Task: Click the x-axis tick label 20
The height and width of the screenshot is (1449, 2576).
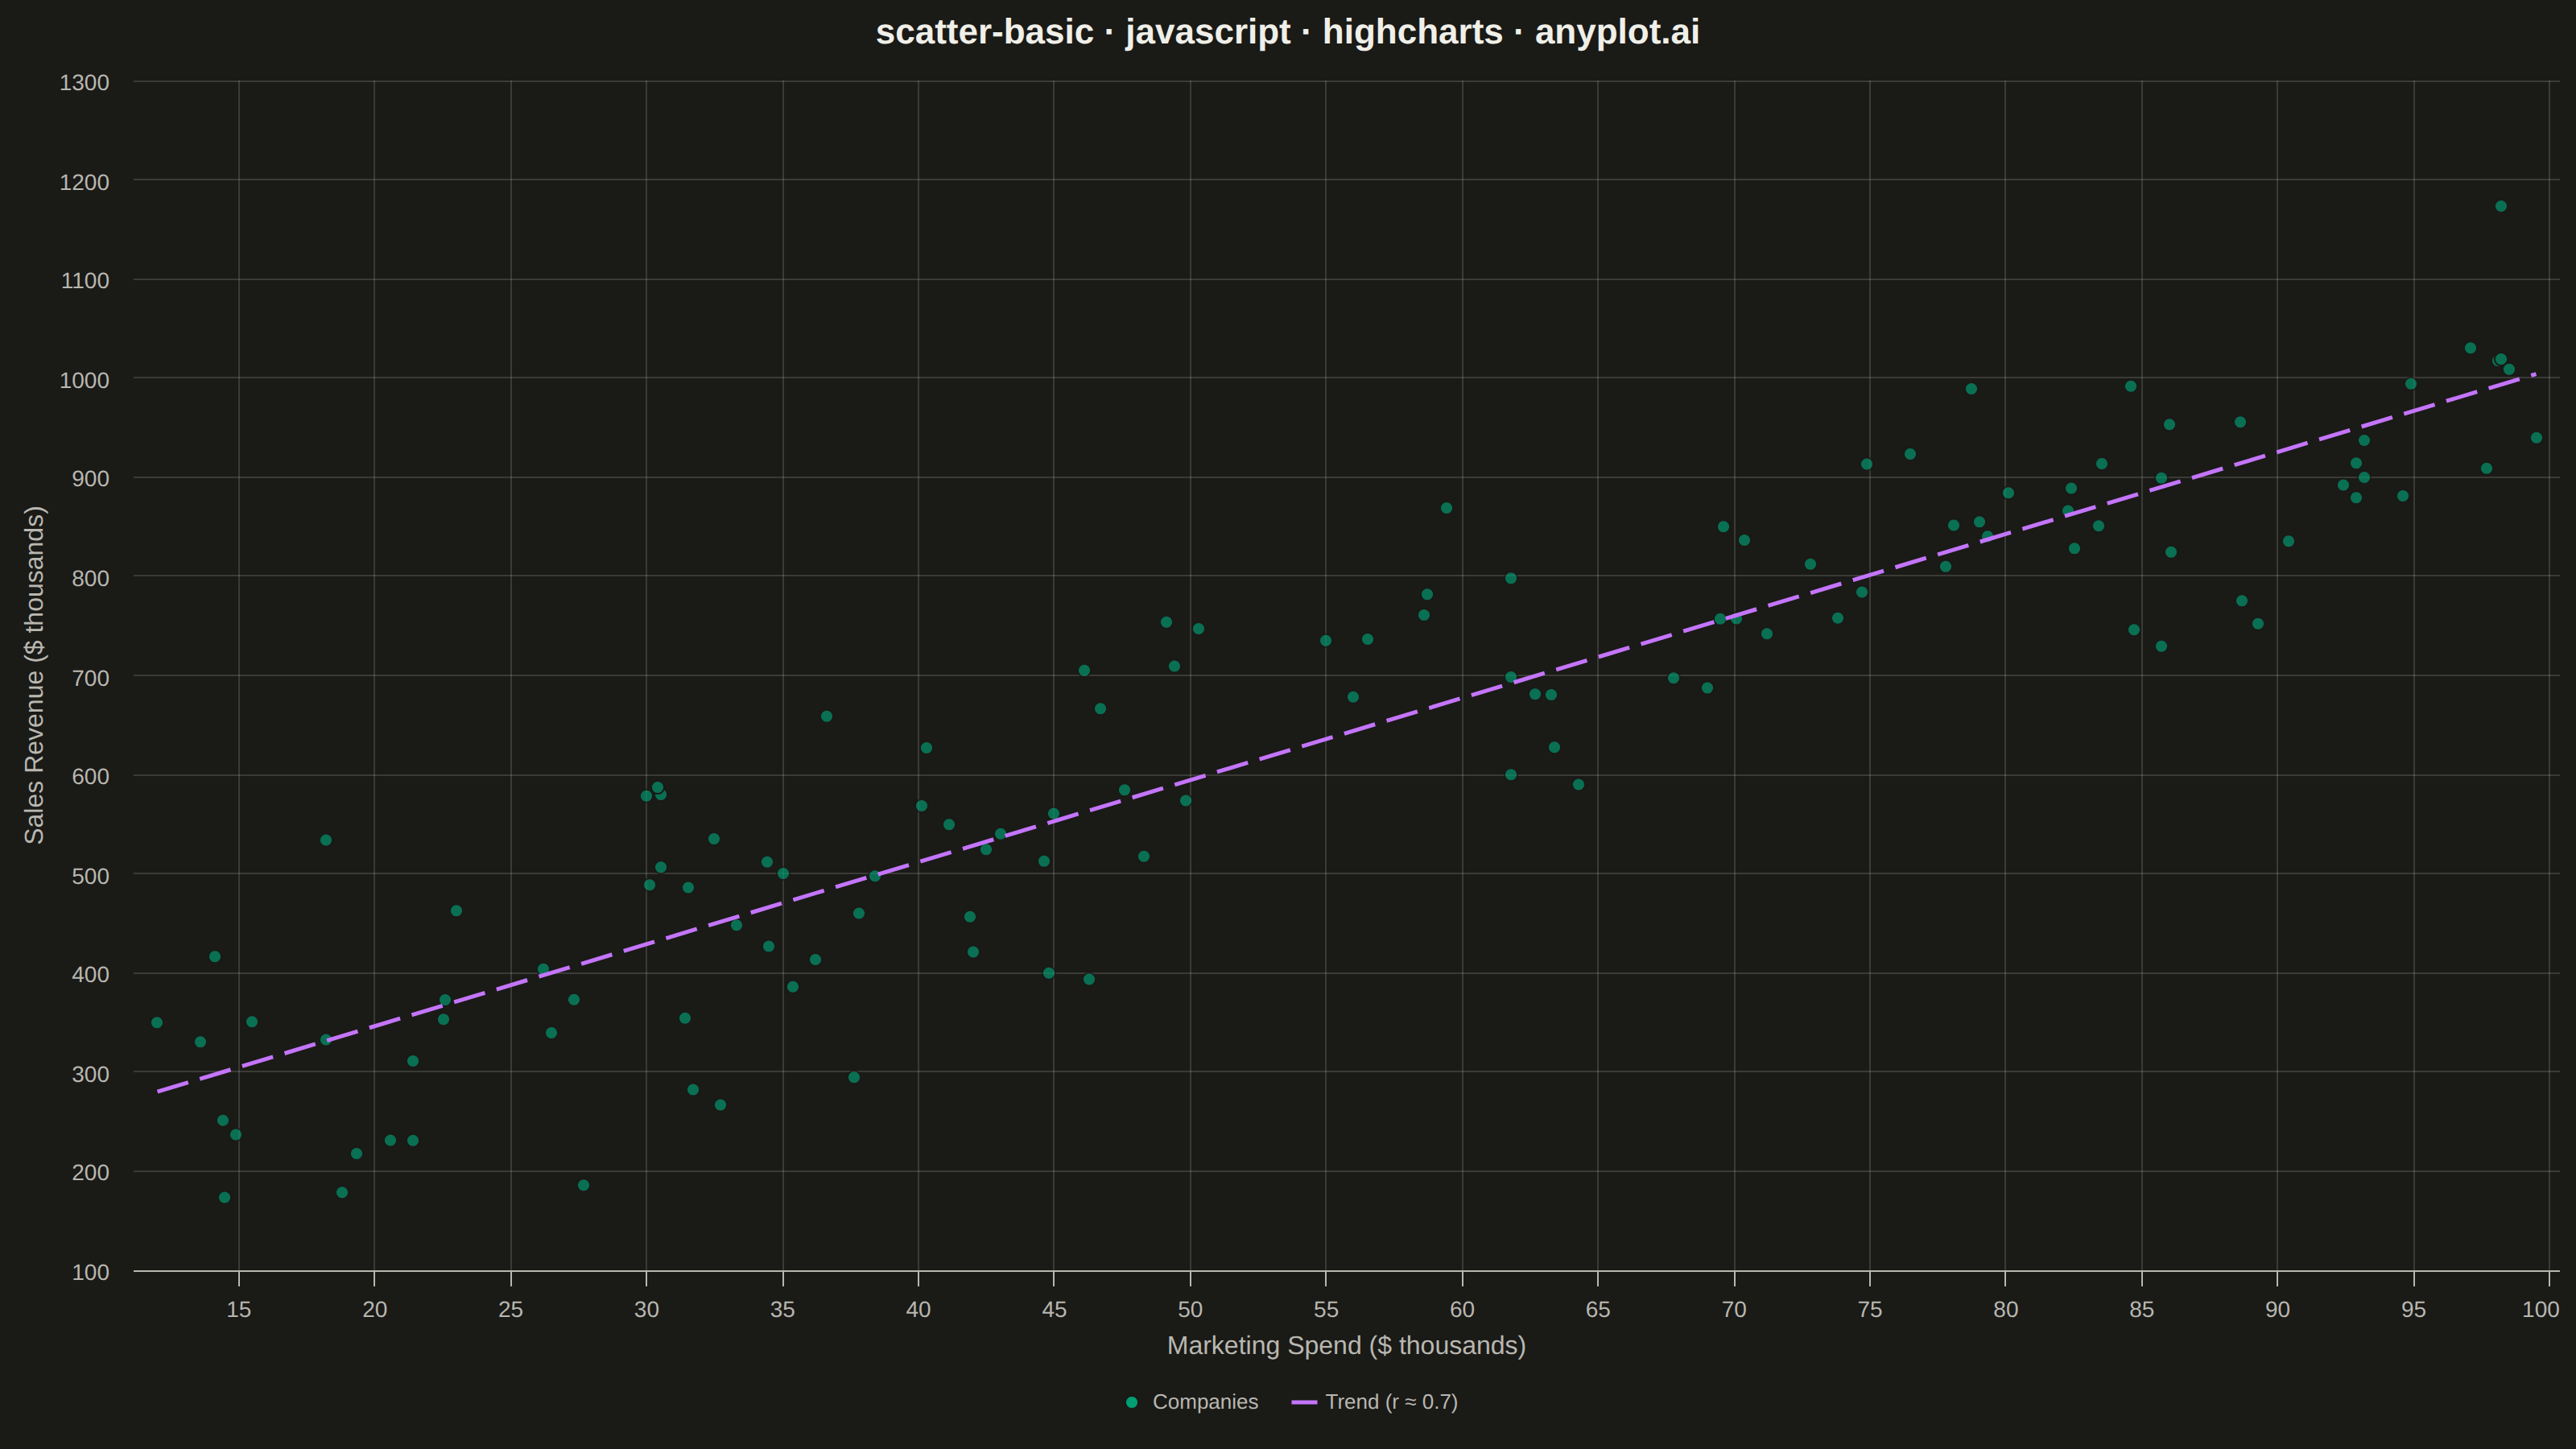Action: click(375, 1309)
